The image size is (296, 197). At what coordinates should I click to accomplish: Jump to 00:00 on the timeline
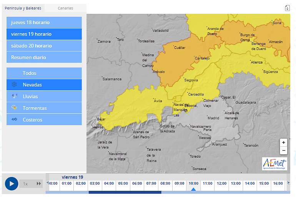tap(53, 184)
